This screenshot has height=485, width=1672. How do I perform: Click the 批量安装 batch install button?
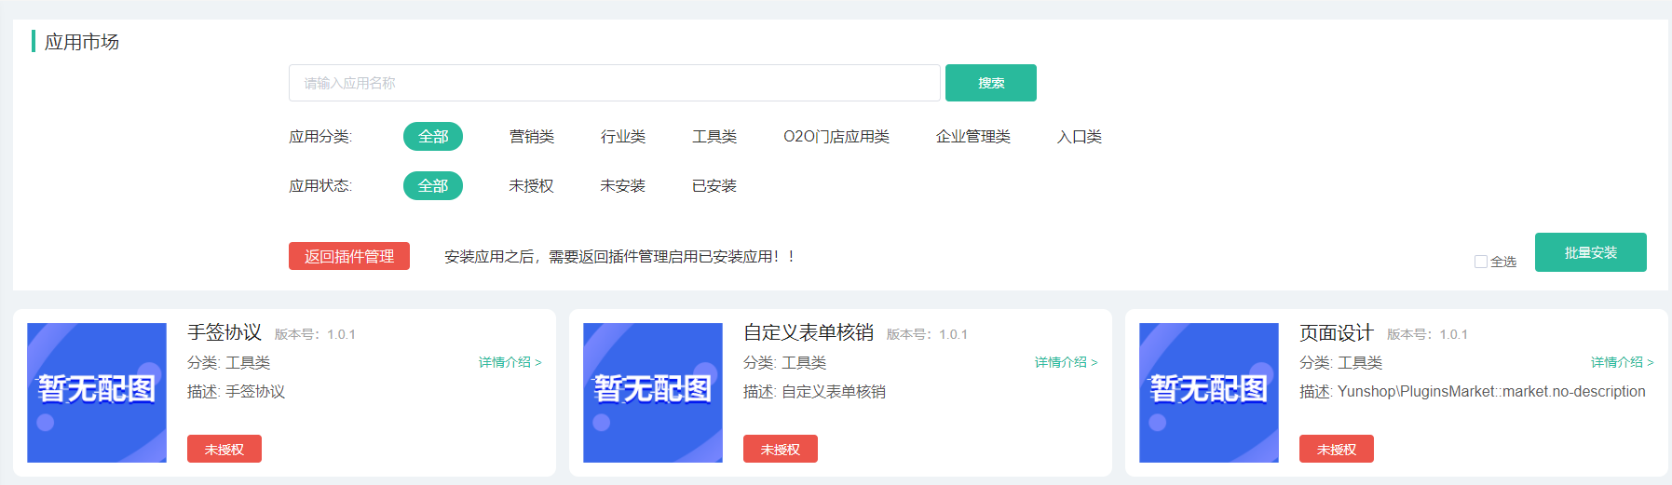(1590, 252)
